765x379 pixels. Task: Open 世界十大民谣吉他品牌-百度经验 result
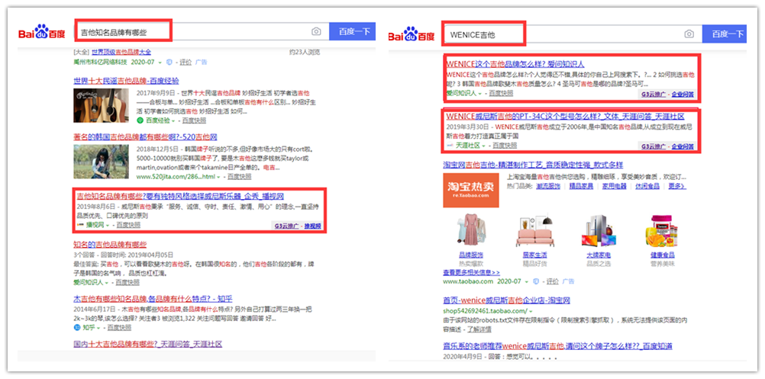(x=127, y=81)
